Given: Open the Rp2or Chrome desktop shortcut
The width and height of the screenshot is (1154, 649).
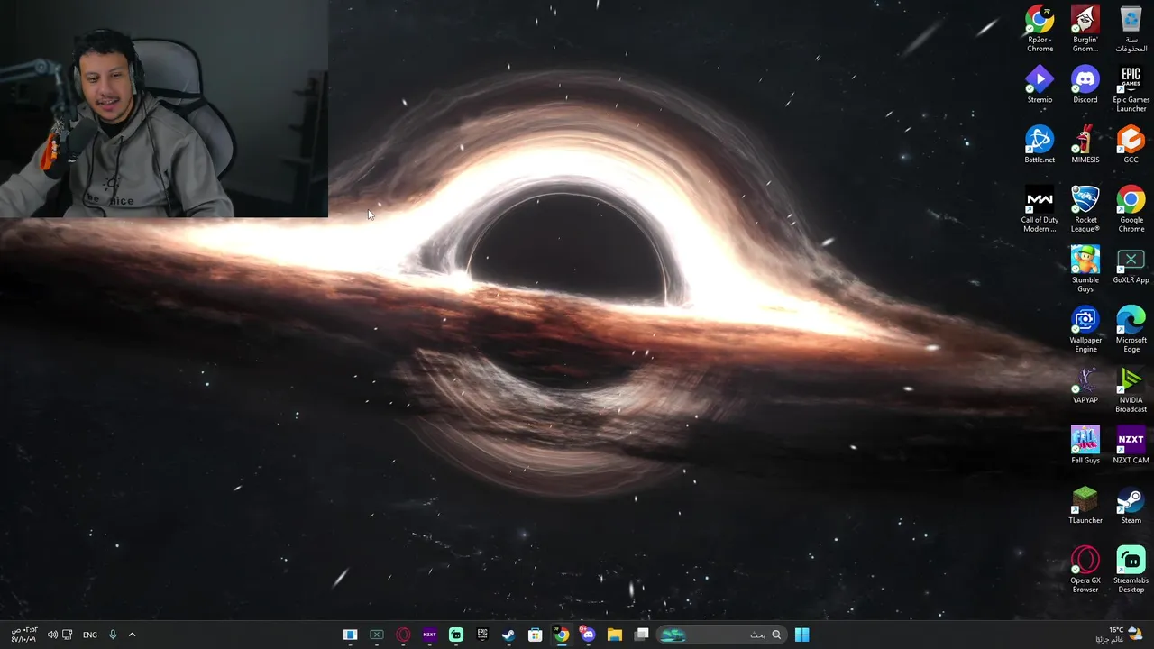Looking at the screenshot, I should click(1040, 29).
